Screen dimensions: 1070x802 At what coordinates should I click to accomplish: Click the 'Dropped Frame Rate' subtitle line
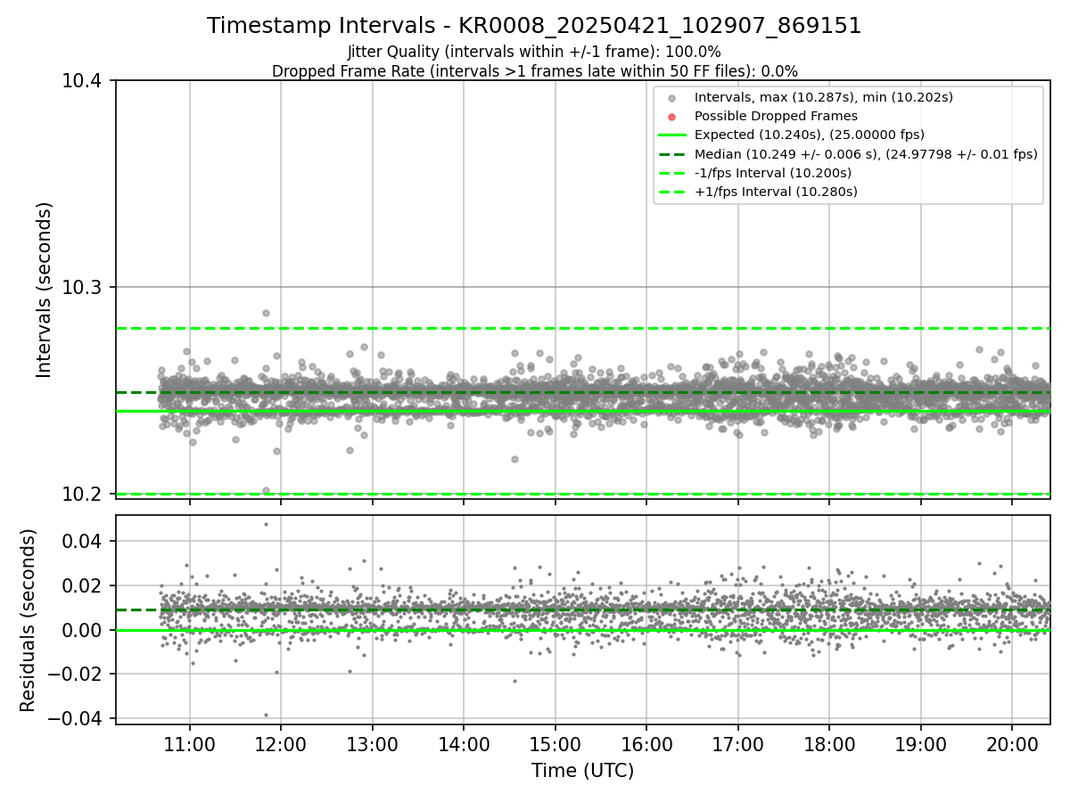tap(534, 71)
